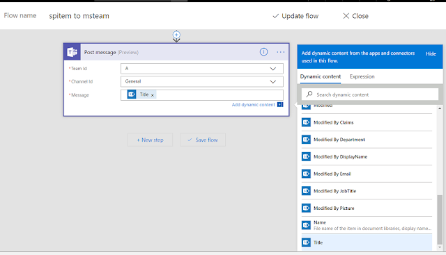This screenshot has width=446, height=255.
Task: Switch to the Expression tab
Action: pos(362,76)
